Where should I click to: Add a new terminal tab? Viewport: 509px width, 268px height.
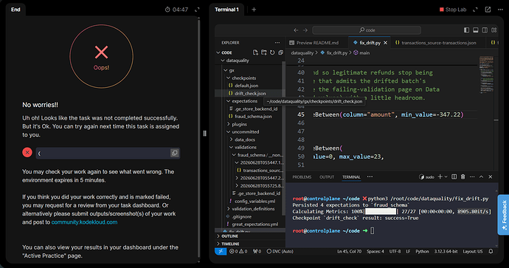point(254,10)
